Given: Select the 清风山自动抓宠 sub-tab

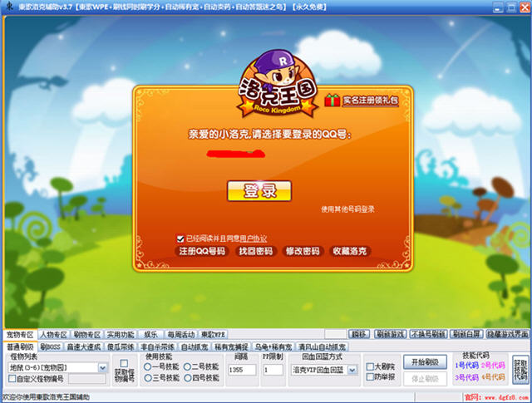Looking at the screenshot, I should tap(322, 347).
